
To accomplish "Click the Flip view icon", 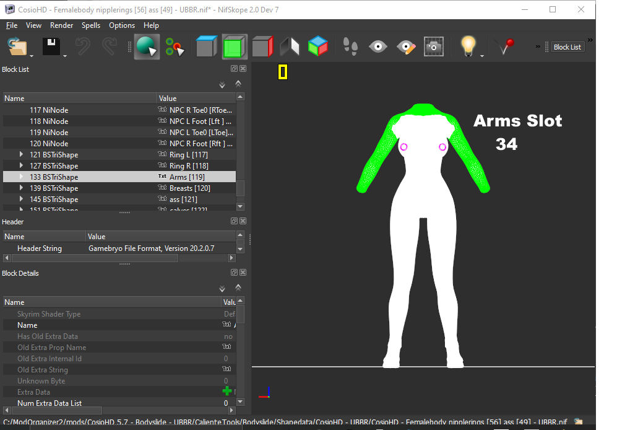I will 290,46.
